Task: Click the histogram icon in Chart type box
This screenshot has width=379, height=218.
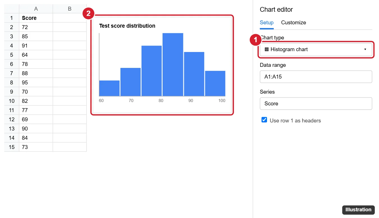Action: (x=267, y=49)
